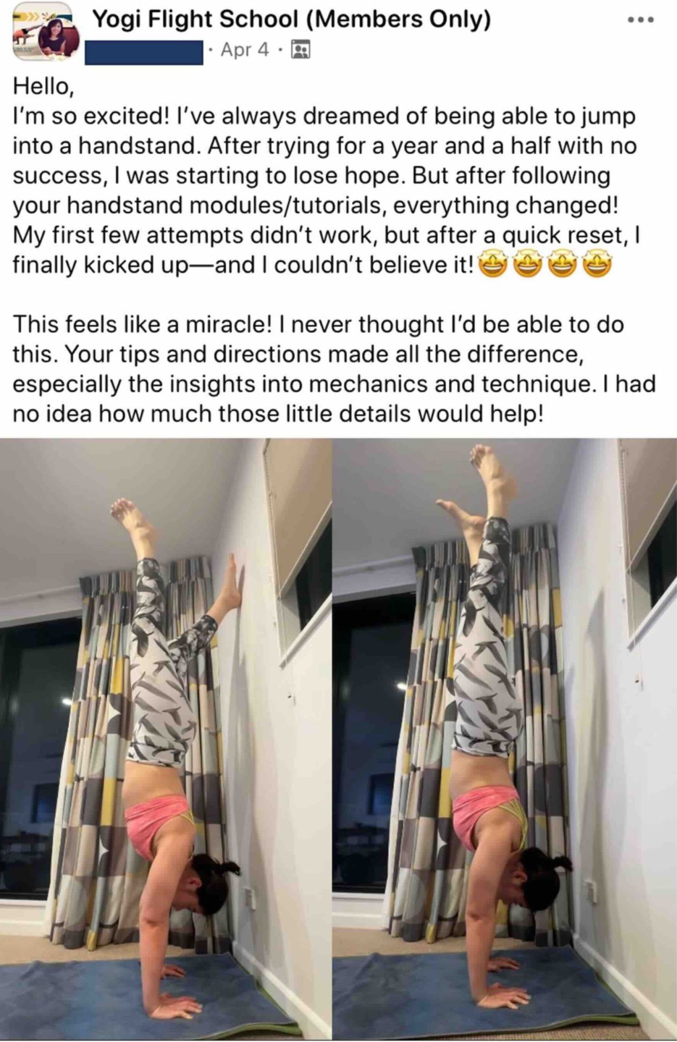
Task: Tap the 'I'm so excited!' paragraph text
Action: 326,190
